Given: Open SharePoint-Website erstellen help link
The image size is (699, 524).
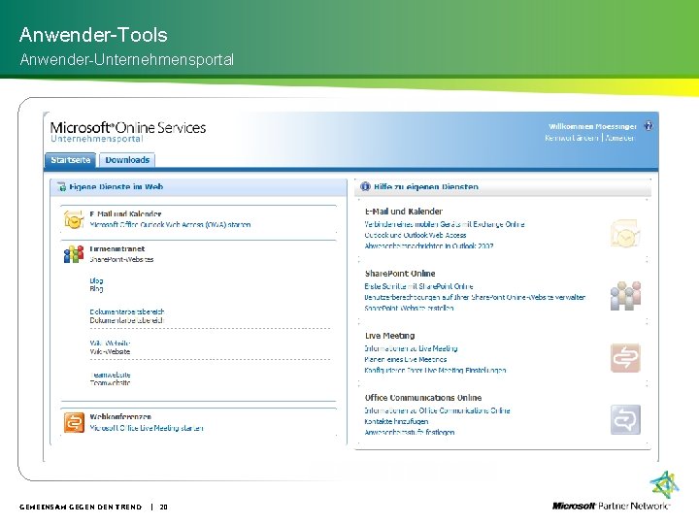Looking at the screenshot, I should pos(409,308).
